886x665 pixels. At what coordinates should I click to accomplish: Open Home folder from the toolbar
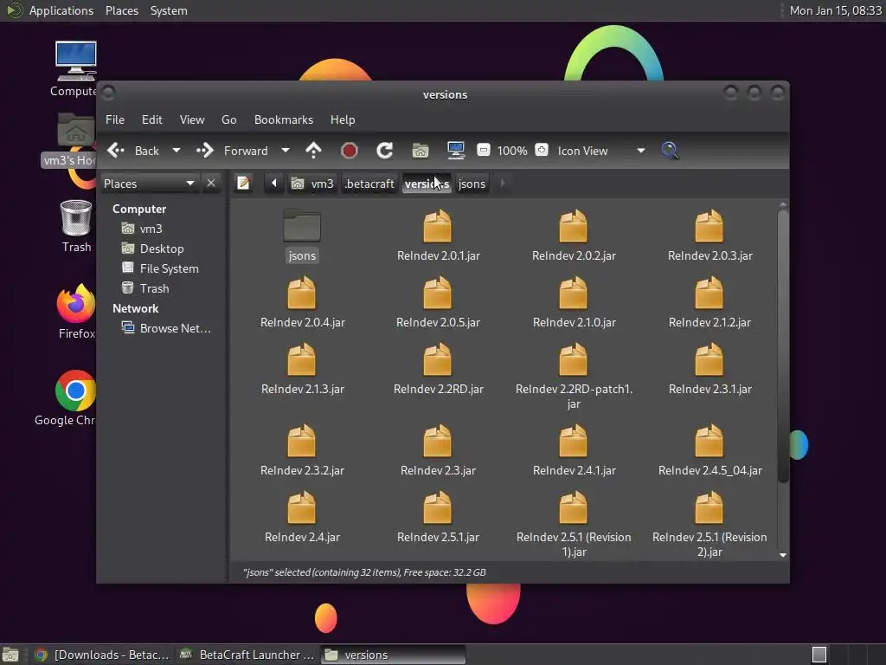tap(421, 151)
